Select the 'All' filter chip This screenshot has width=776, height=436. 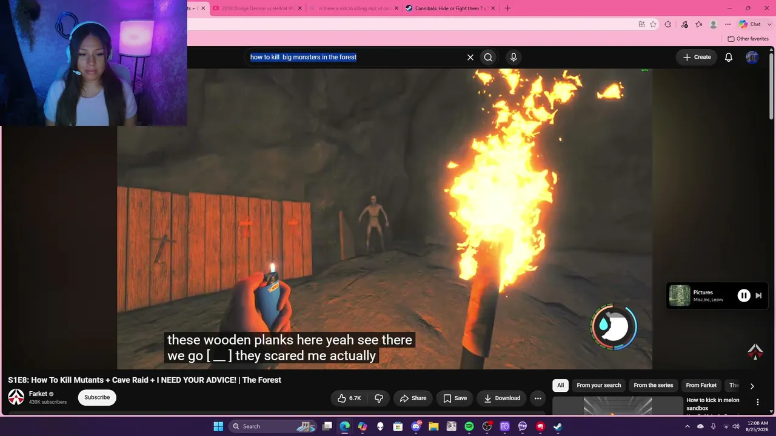560,385
